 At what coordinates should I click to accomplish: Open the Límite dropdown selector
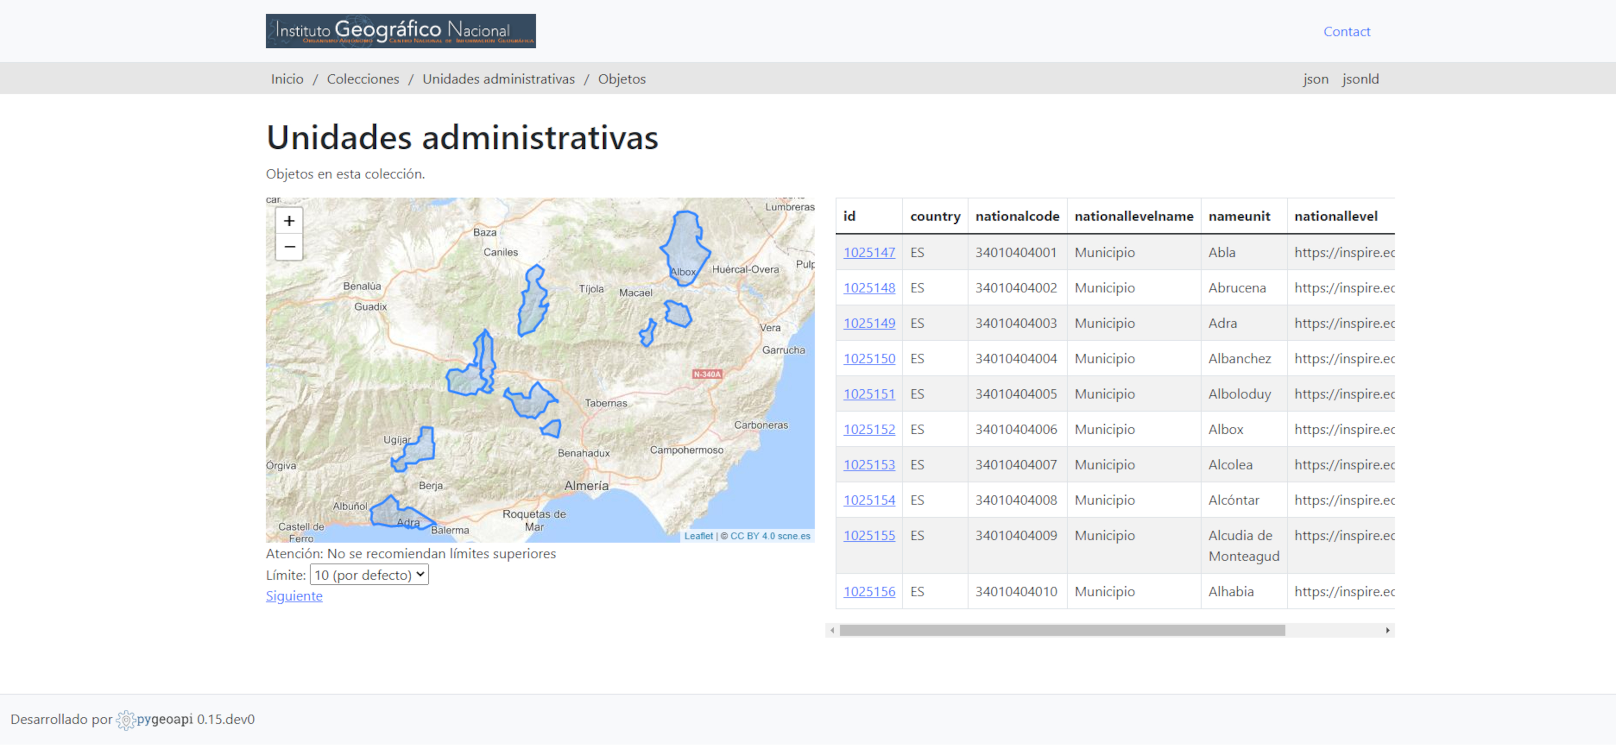[x=369, y=574]
